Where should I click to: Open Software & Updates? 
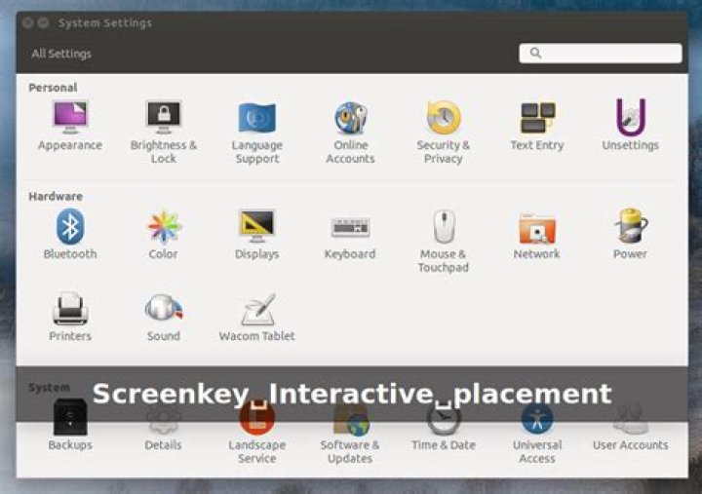[350, 433]
